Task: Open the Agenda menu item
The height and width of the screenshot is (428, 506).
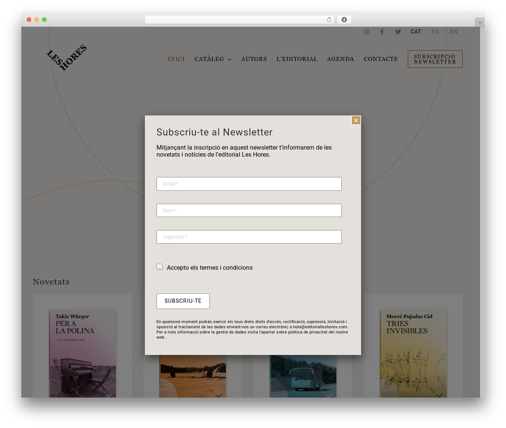Action: pyautogui.click(x=340, y=59)
